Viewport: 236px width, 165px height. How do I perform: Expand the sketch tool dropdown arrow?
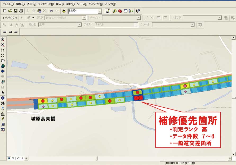(33, 18)
